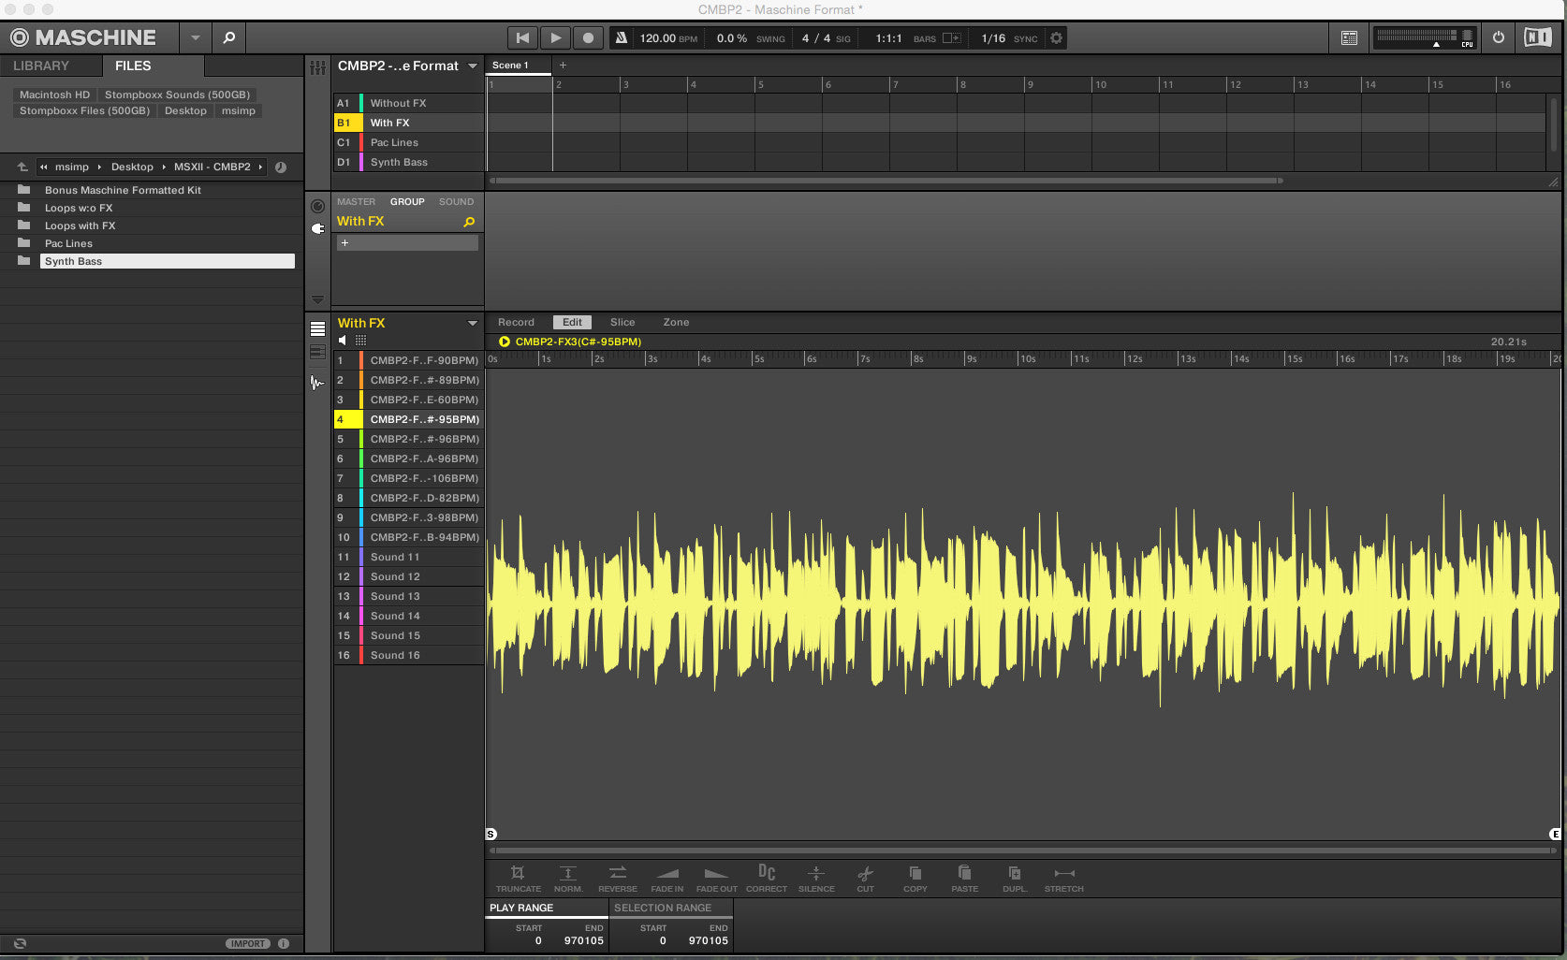Toggle the speaker mute icon under With FX
The image size is (1567, 960).
point(343,341)
